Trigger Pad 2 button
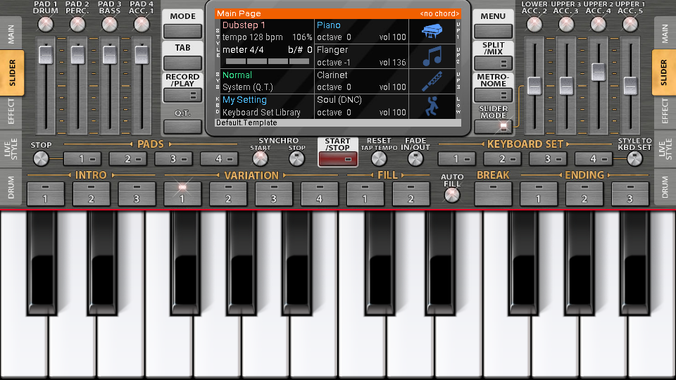This screenshot has height=380, width=676. (128, 159)
